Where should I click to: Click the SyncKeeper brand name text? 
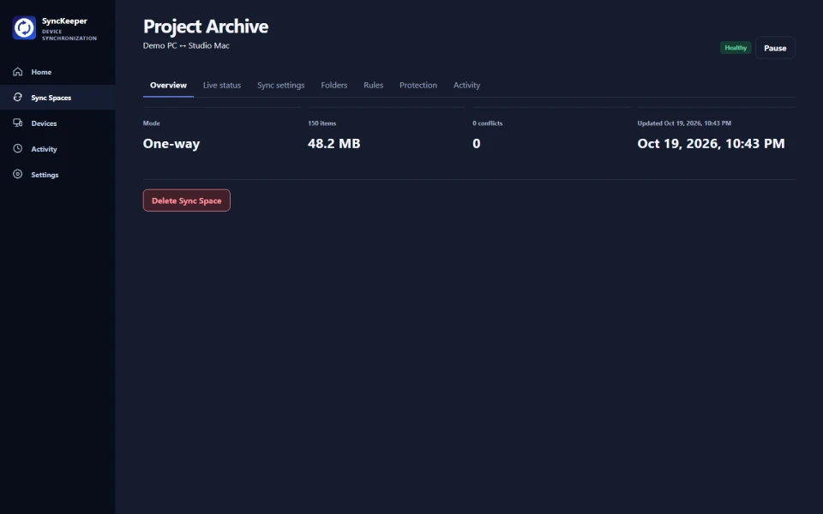pos(64,21)
